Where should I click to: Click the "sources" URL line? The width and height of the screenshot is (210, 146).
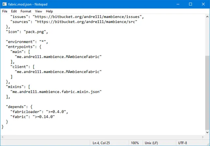coord(73,22)
